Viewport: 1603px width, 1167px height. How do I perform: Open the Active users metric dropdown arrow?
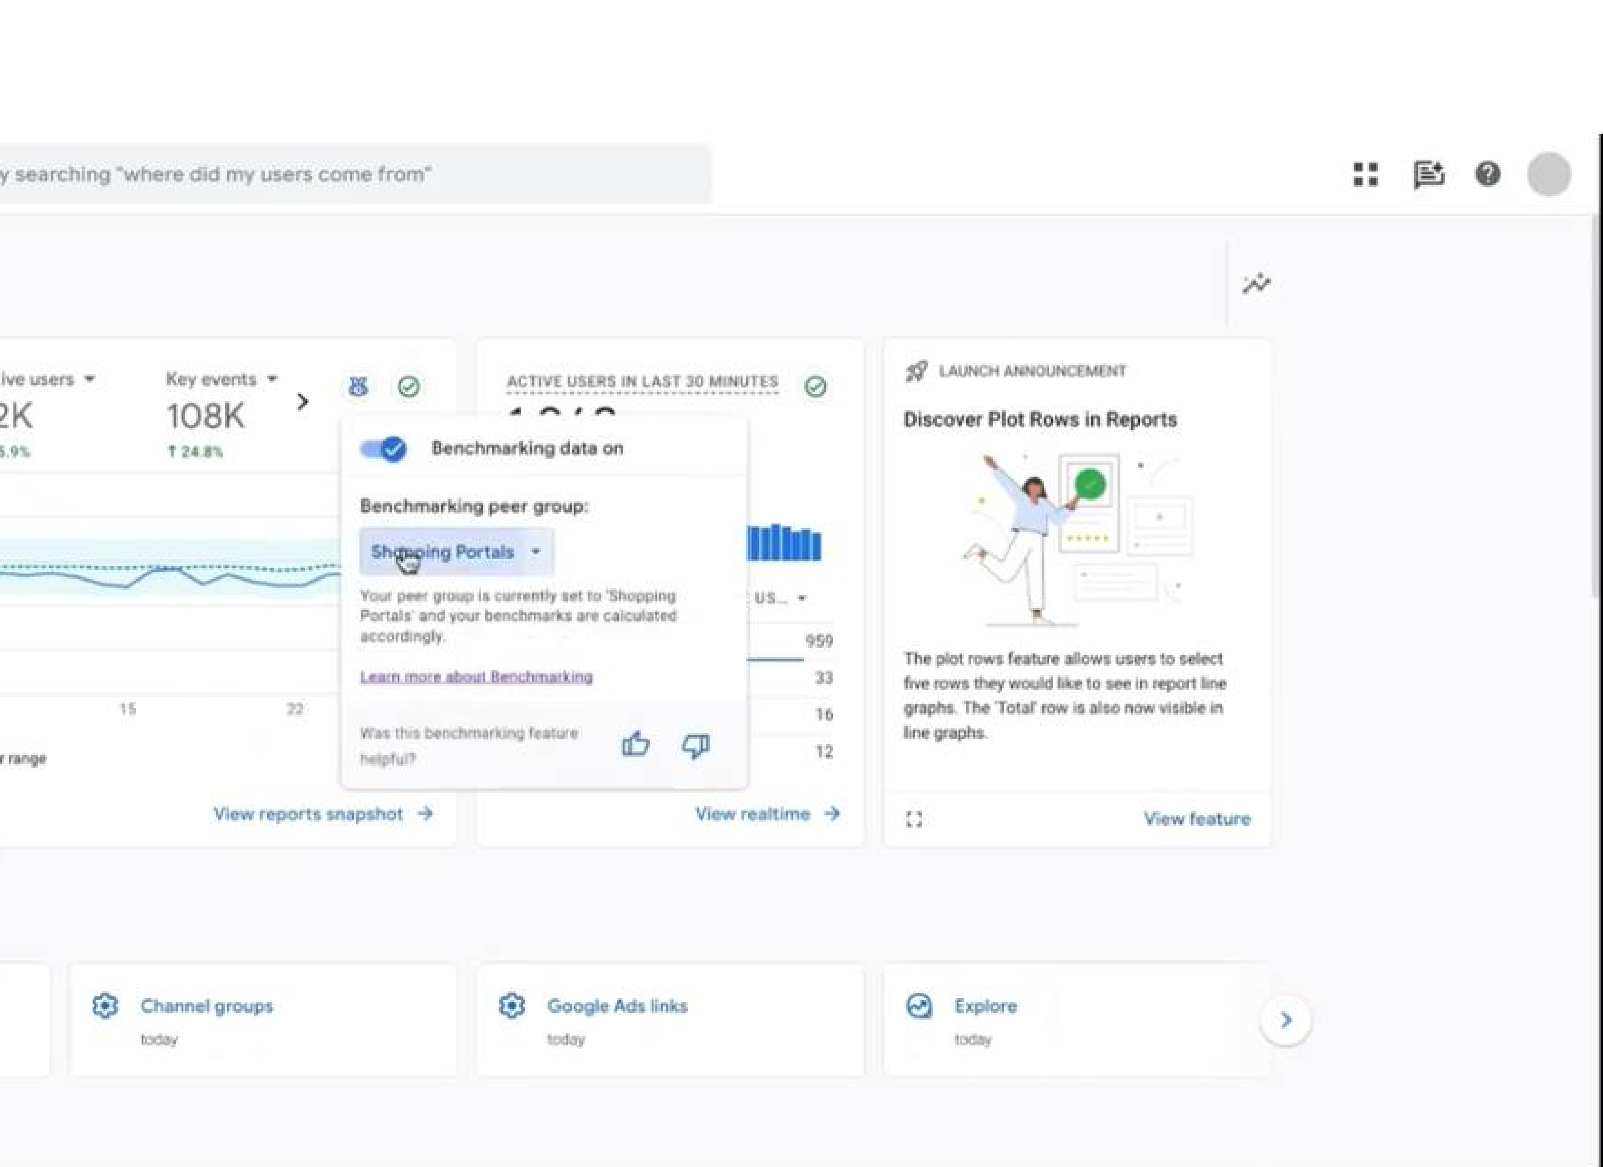(x=90, y=378)
